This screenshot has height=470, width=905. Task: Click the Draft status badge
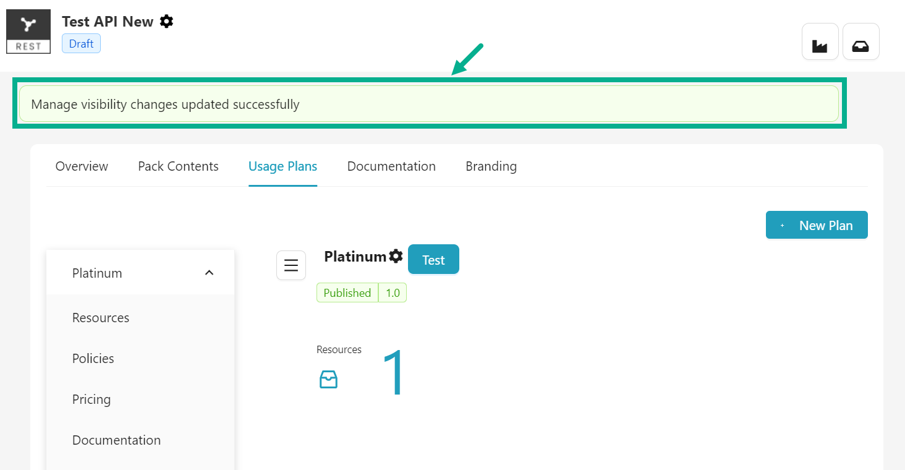(x=81, y=43)
